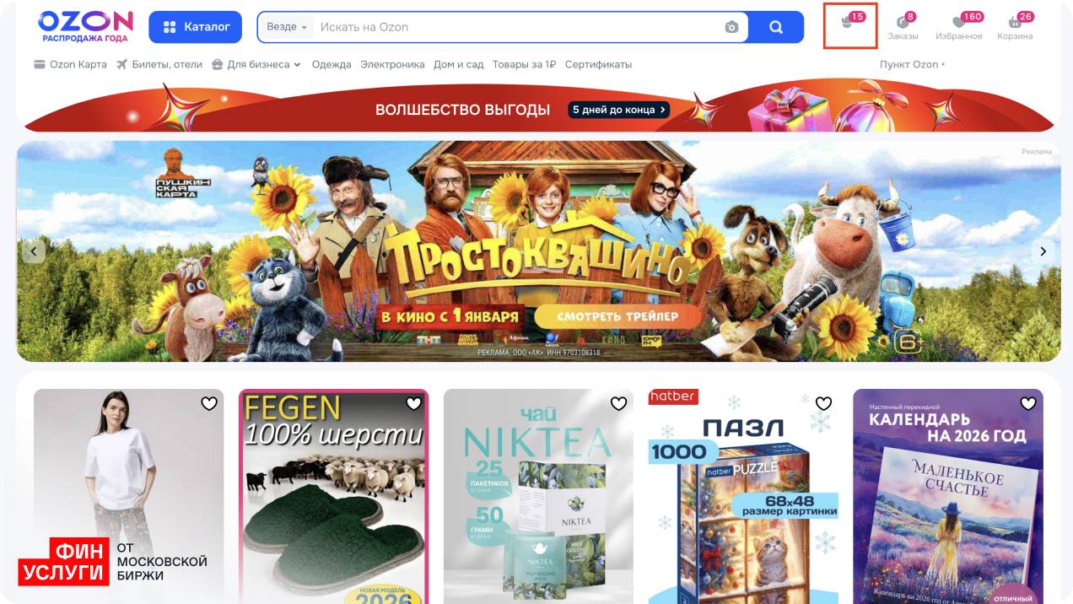This screenshot has width=1073, height=604.
Task: Favorite the FEGEN wool slippers
Action: pyautogui.click(x=413, y=404)
